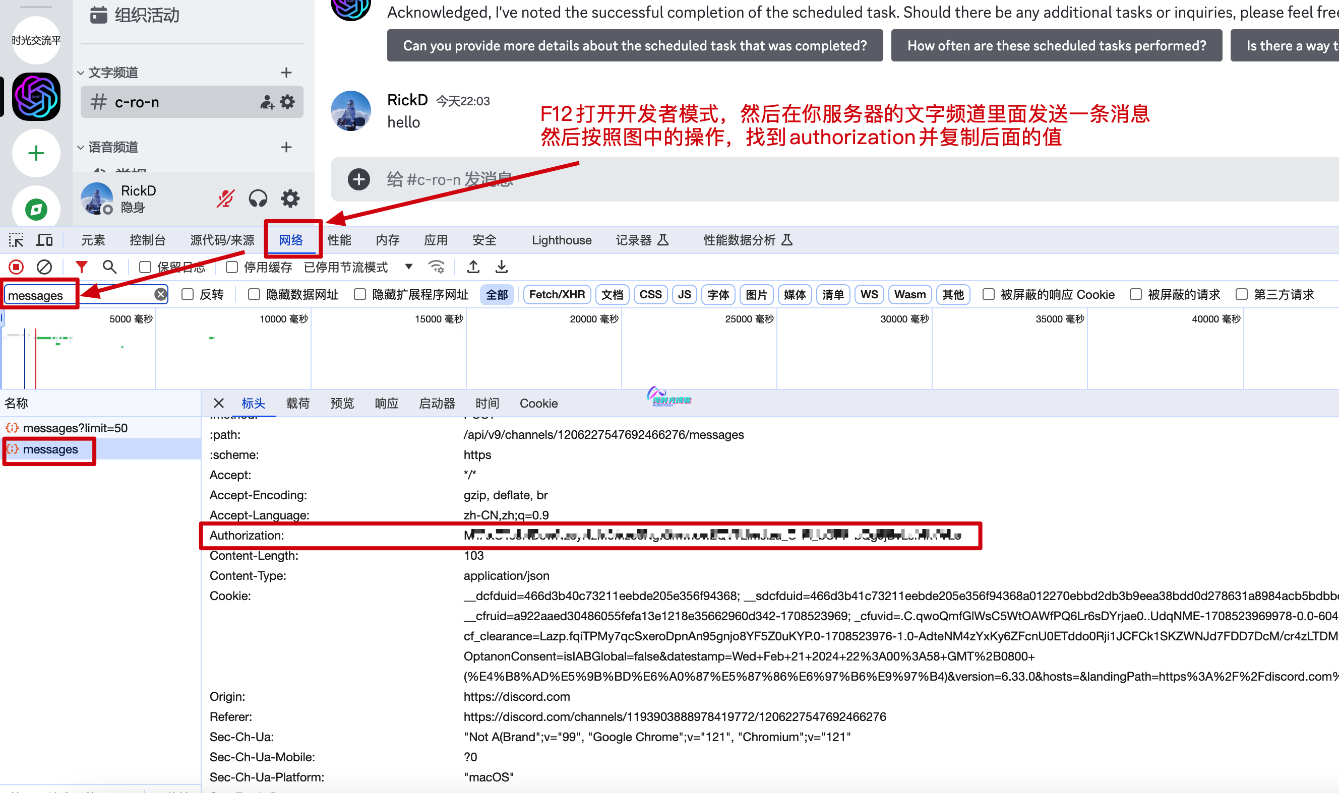Export HAR with the download icon
This screenshot has width=1339, height=793.
point(501,267)
